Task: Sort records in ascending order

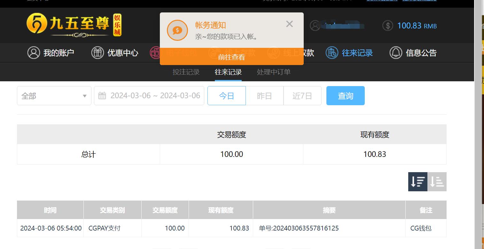Action: point(437,182)
